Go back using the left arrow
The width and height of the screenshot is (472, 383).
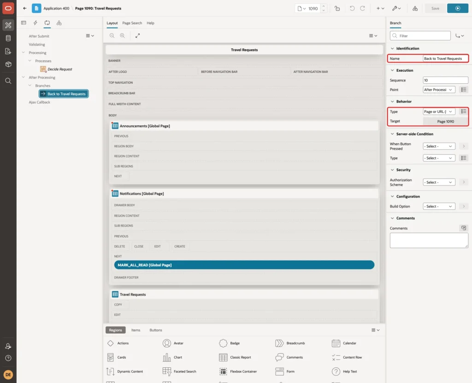tap(25, 8)
